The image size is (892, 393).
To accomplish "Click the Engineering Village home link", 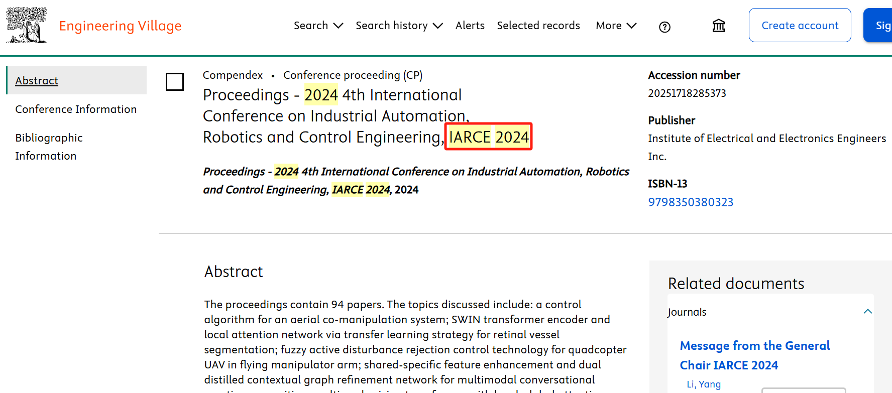I will [120, 26].
